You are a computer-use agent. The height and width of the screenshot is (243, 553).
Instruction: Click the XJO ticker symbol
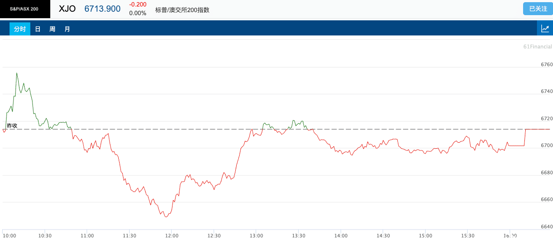coord(67,9)
